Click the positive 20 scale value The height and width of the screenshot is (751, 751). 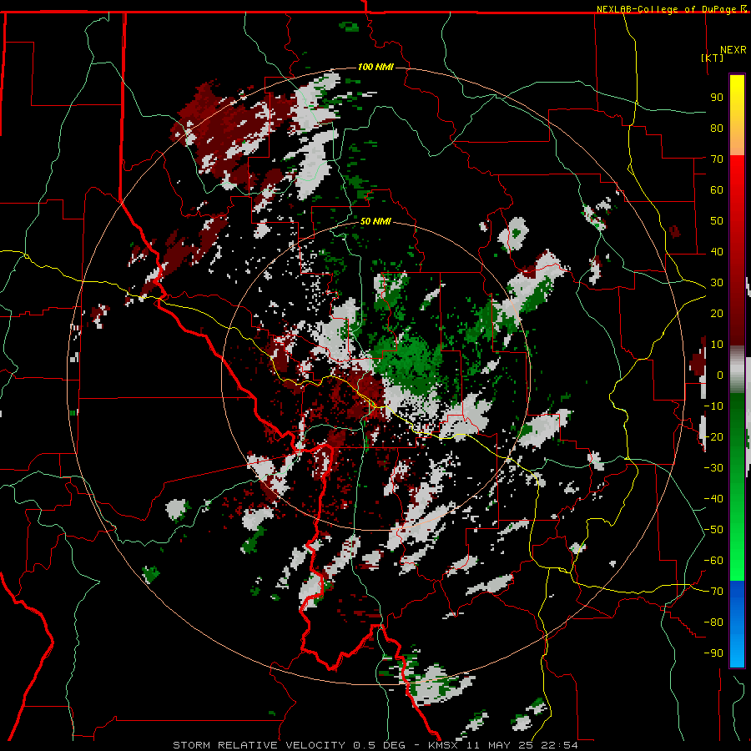coord(717,314)
